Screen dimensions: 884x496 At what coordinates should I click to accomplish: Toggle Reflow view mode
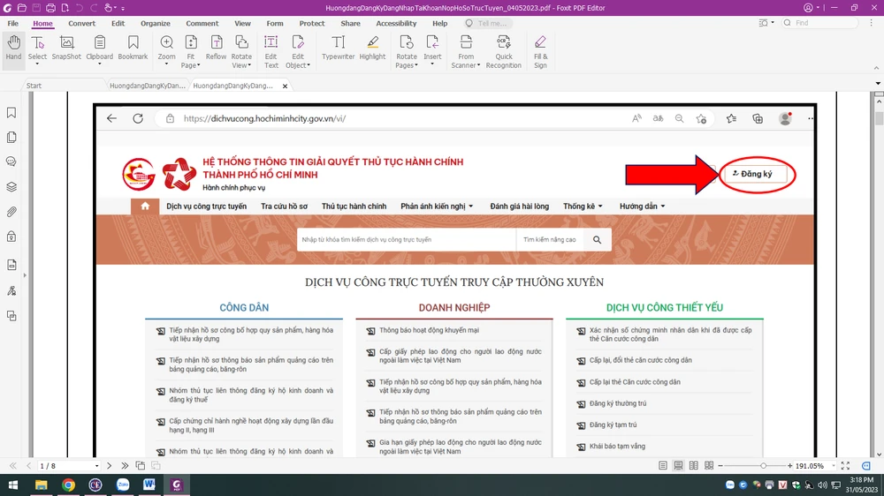point(216,48)
